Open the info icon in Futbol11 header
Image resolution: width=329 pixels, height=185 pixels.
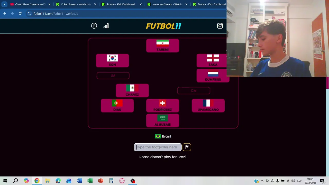click(94, 26)
